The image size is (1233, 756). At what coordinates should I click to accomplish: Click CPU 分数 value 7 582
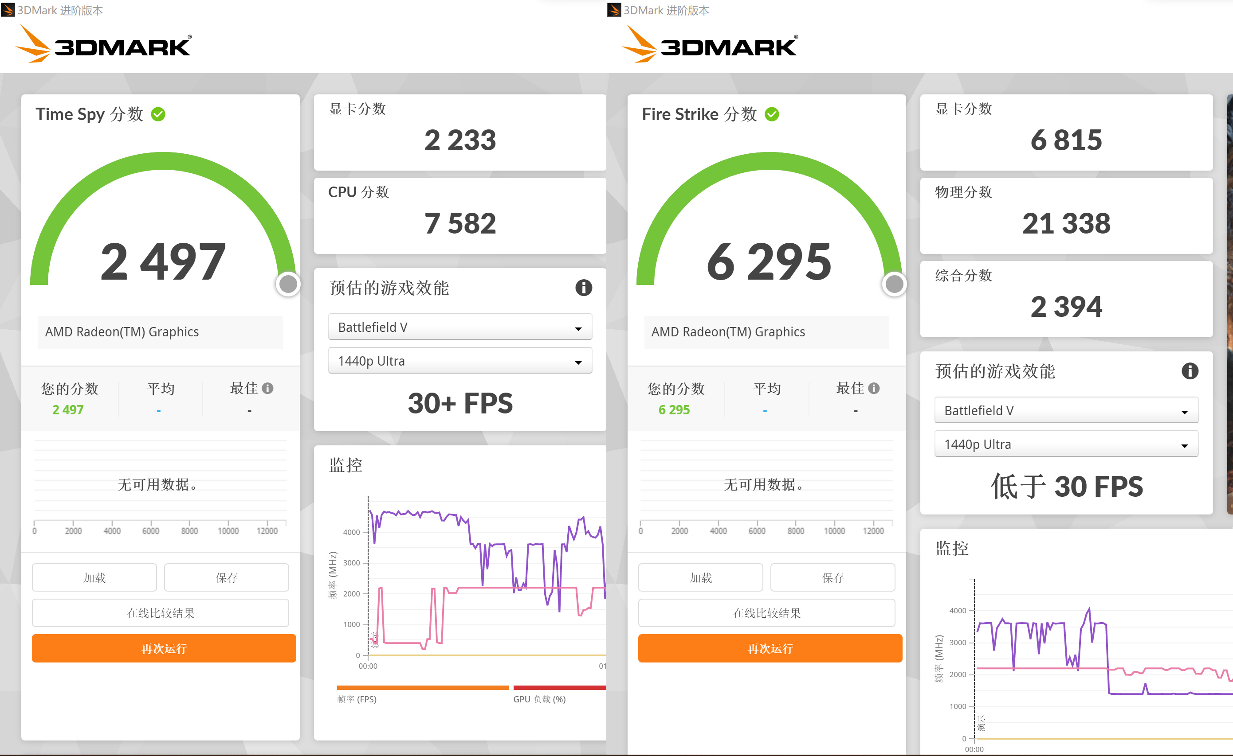[x=460, y=223]
